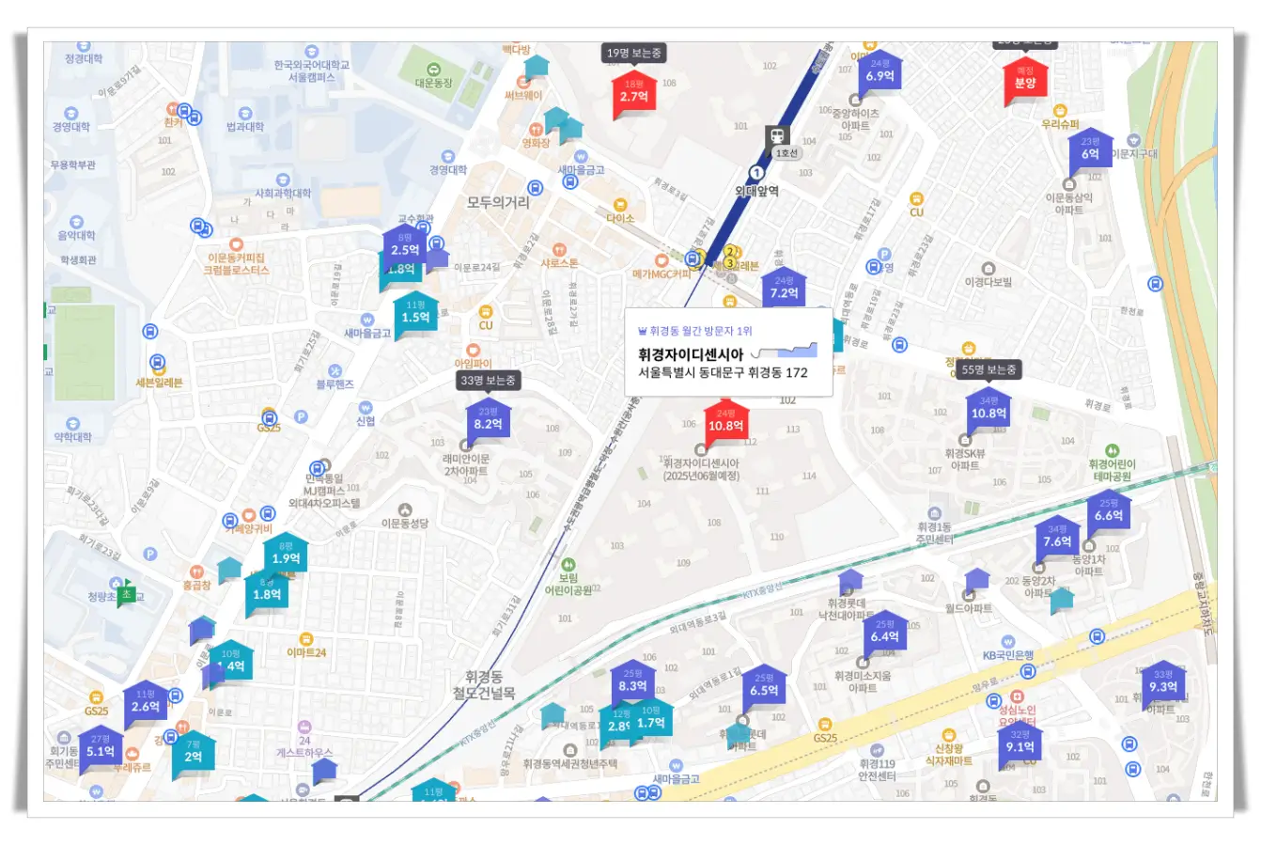The image size is (1261, 845).
Task: Open the 휘경자이디센시아 info popup title
Action: (x=691, y=354)
